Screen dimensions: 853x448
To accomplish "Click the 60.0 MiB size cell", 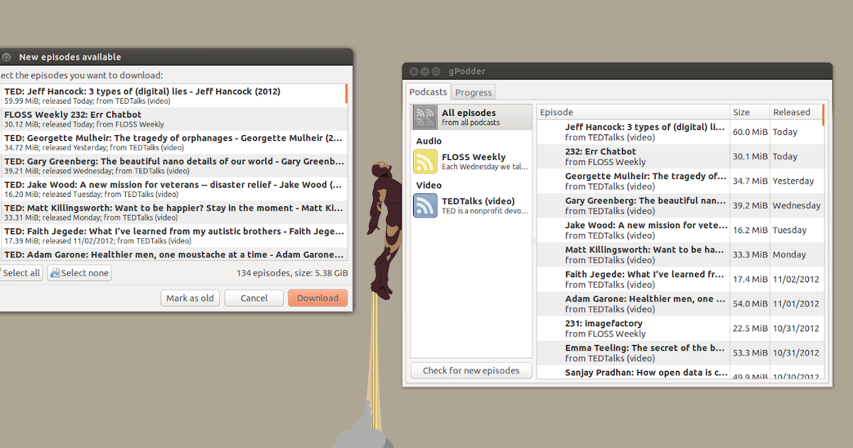I will click(750, 132).
